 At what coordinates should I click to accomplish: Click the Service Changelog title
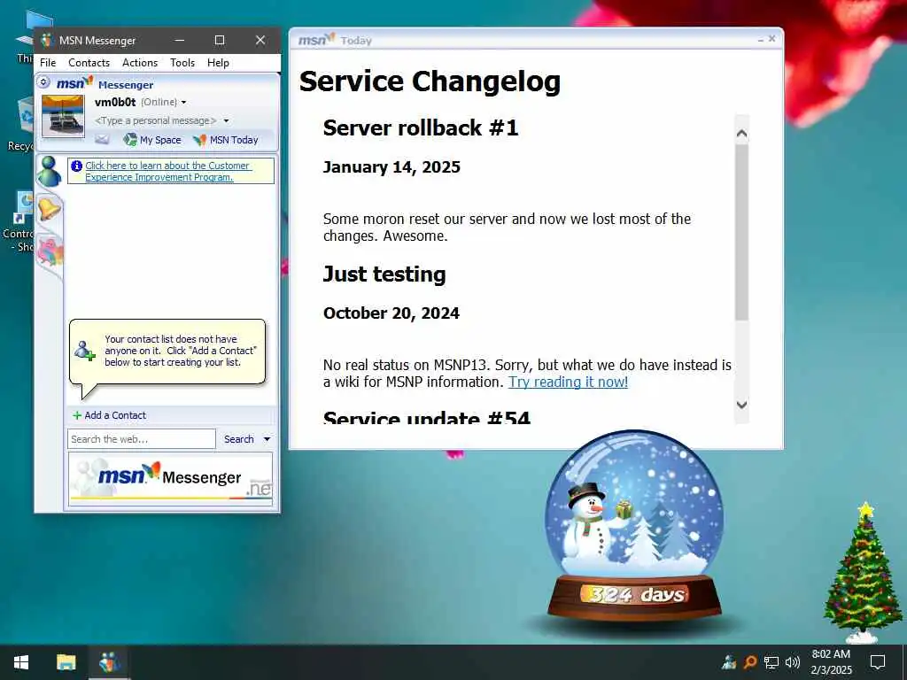coord(430,81)
